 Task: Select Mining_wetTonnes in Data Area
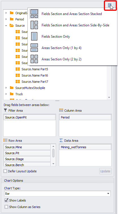(x=85, y=147)
